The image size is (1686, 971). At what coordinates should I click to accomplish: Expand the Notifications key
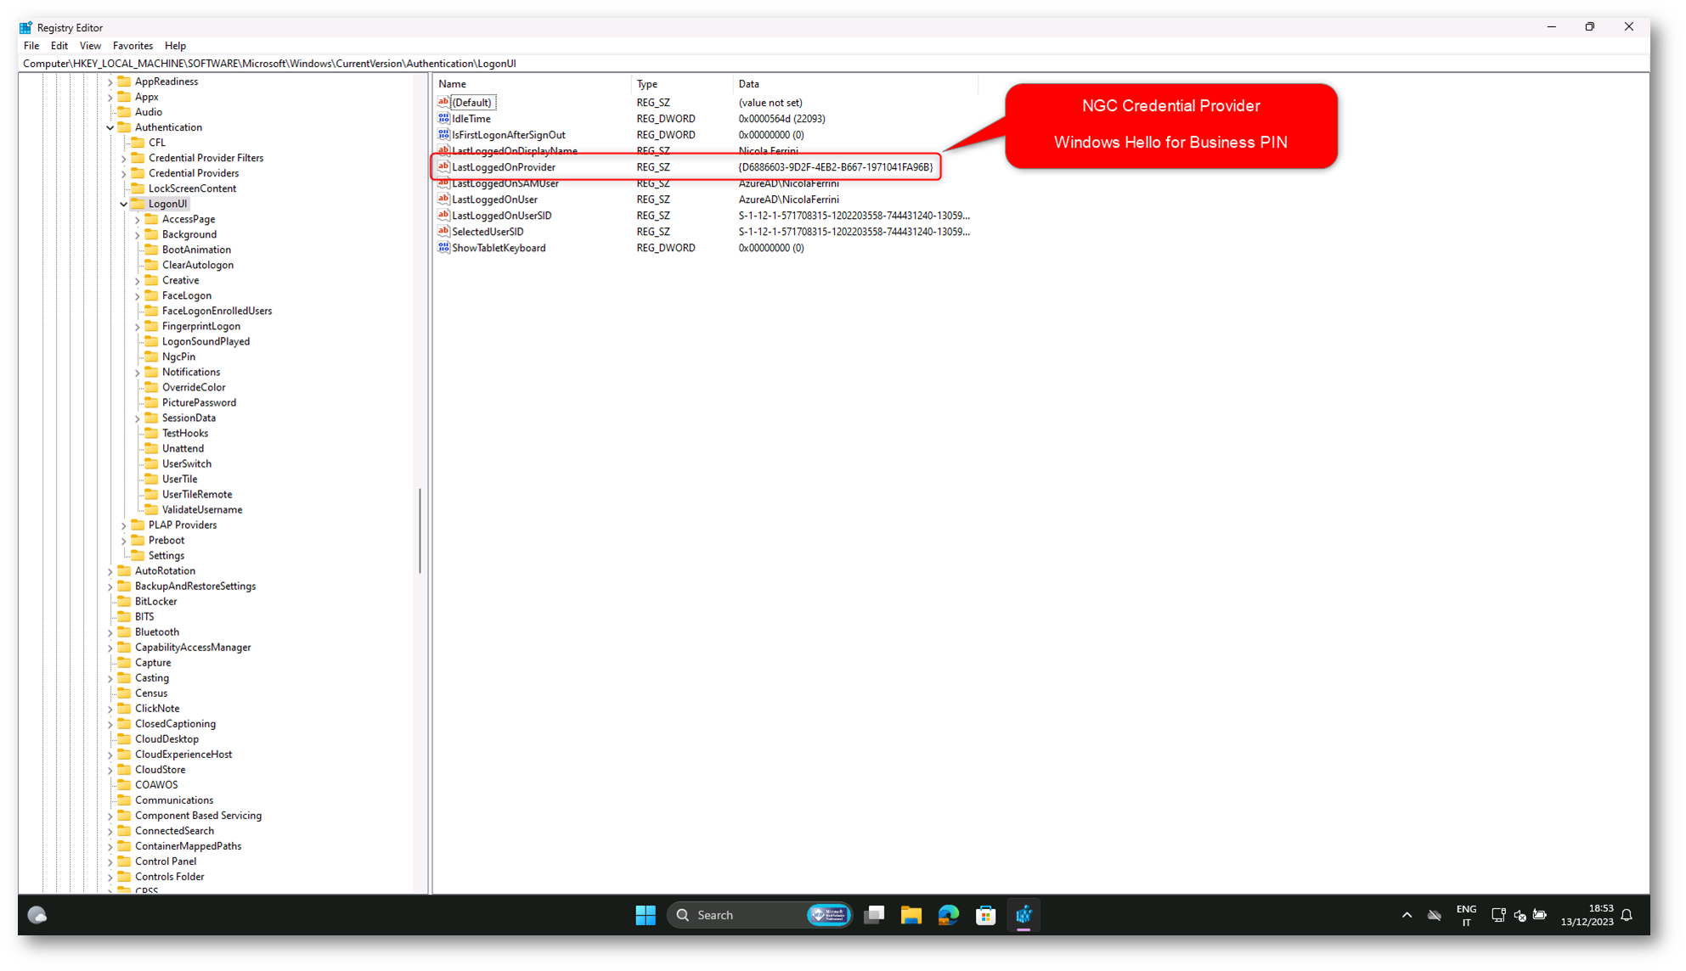click(x=138, y=372)
